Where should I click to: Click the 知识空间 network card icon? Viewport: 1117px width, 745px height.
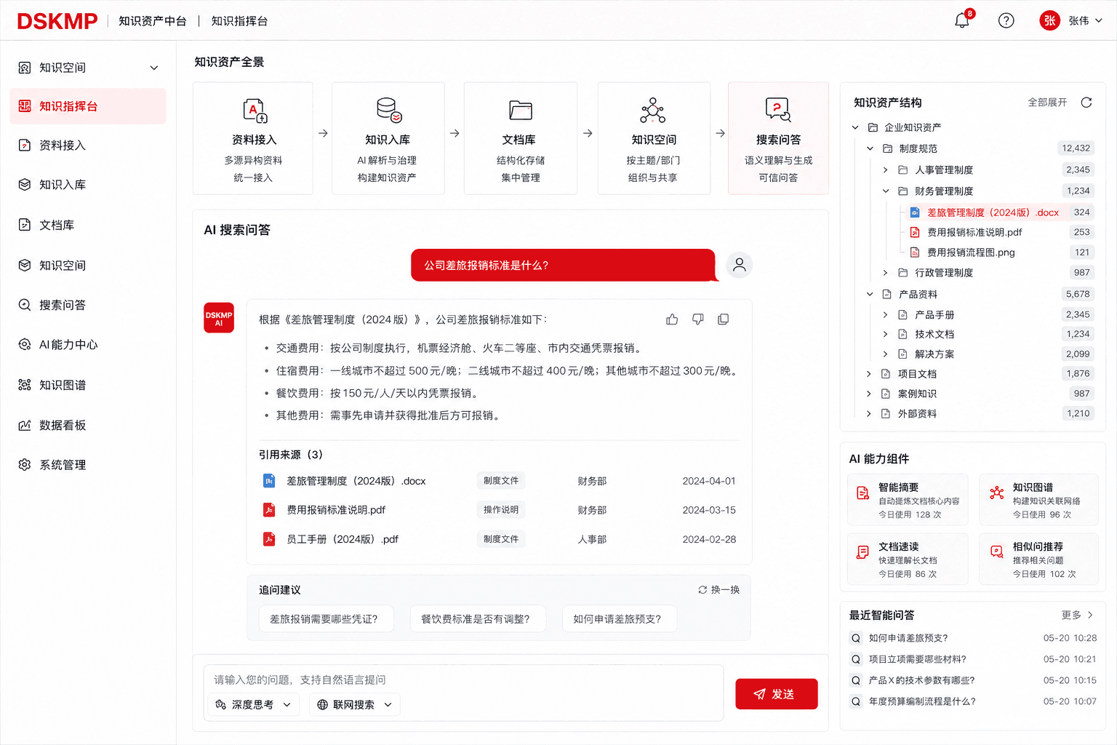pos(653,111)
